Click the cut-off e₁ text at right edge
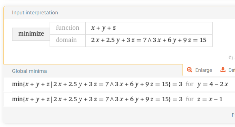 point(232,57)
